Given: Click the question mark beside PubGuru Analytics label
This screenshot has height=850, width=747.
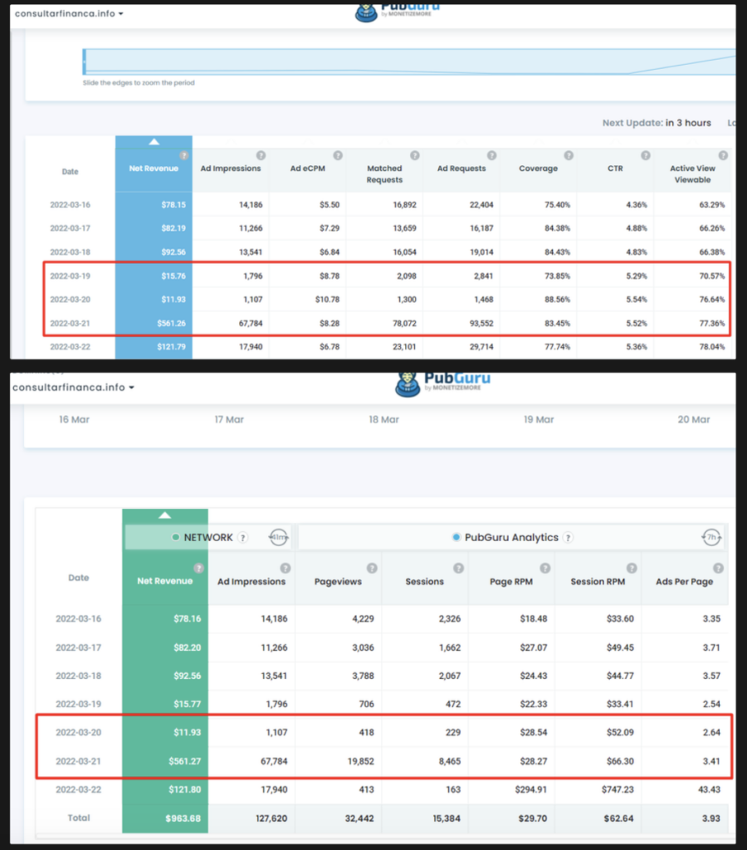Looking at the screenshot, I should point(568,537).
